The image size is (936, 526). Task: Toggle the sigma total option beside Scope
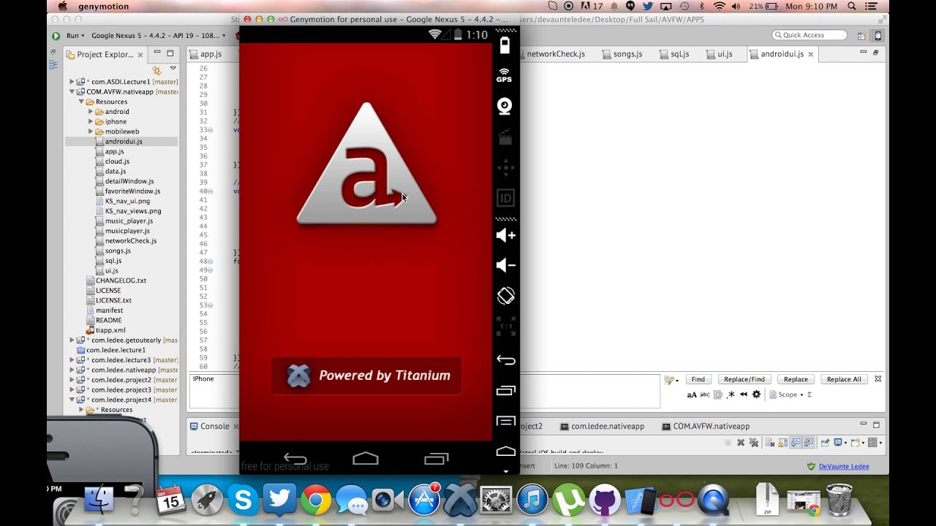click(x=809, y=394)
